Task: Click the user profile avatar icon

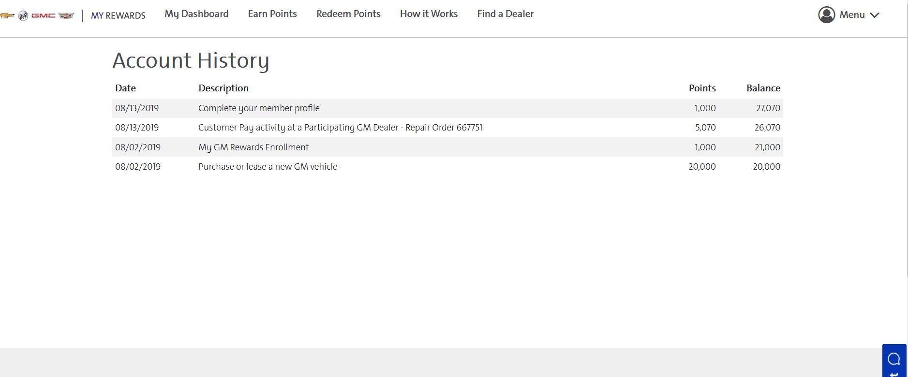Action: point(826,14)
